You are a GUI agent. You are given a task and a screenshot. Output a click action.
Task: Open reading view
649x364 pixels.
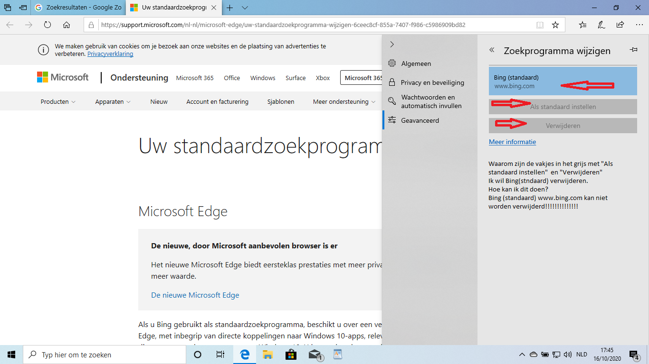pos(540,25)
